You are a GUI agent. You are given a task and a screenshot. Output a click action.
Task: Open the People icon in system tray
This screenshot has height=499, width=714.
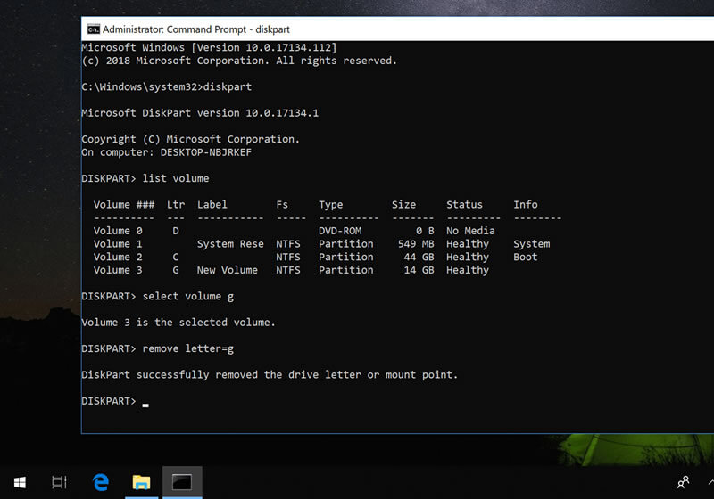tap(684, 482)
